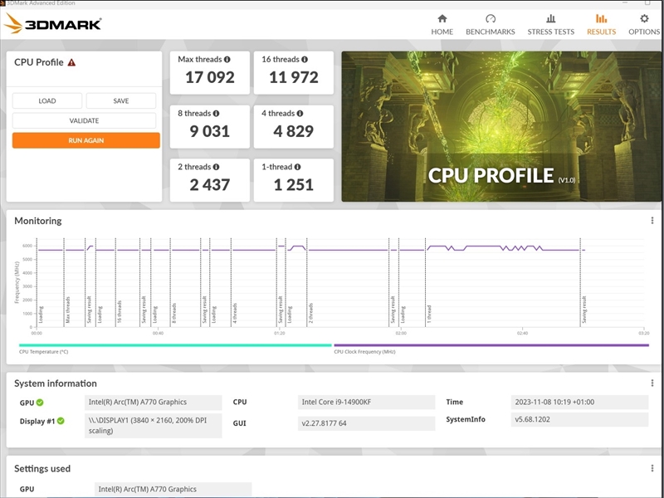Image resolution: width=664 pixels, height=498 pixels.
Task: Click the info icon next to 2 threads
Action: click(216, 167)
